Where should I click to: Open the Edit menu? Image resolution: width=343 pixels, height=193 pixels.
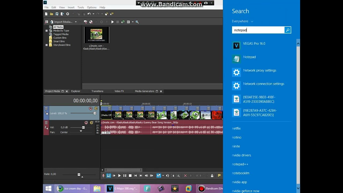54,7
